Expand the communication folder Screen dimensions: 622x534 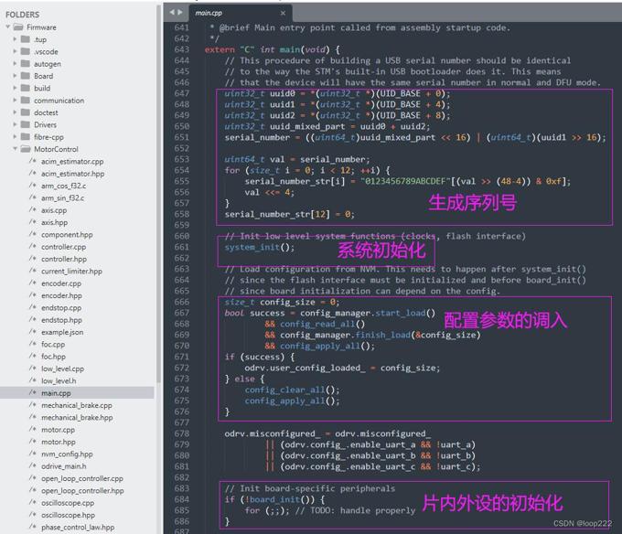tap(15, 101)
